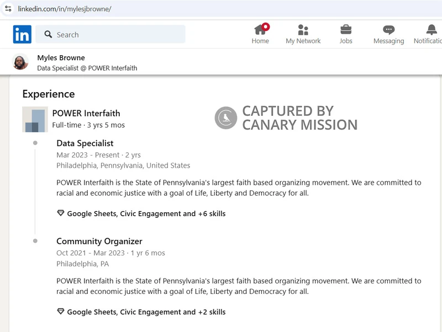Click the LinkedIn logo icon
Viewport: 442px width, 332px height.
point(22,34)
